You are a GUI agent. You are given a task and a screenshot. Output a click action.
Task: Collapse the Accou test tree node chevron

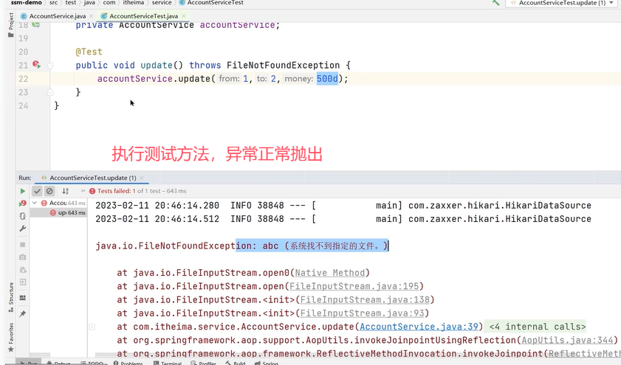pyautogui.click(x=35, y=203)
